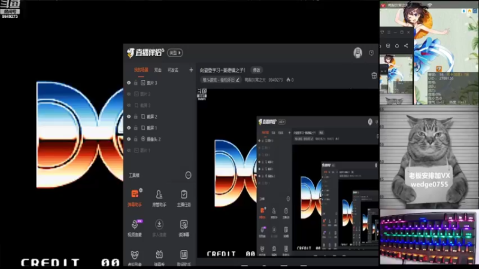The width and height of the screenshot is (479, 269).
Task: Toggle lock on 摄像头 2 source
Action: [136, 139]
